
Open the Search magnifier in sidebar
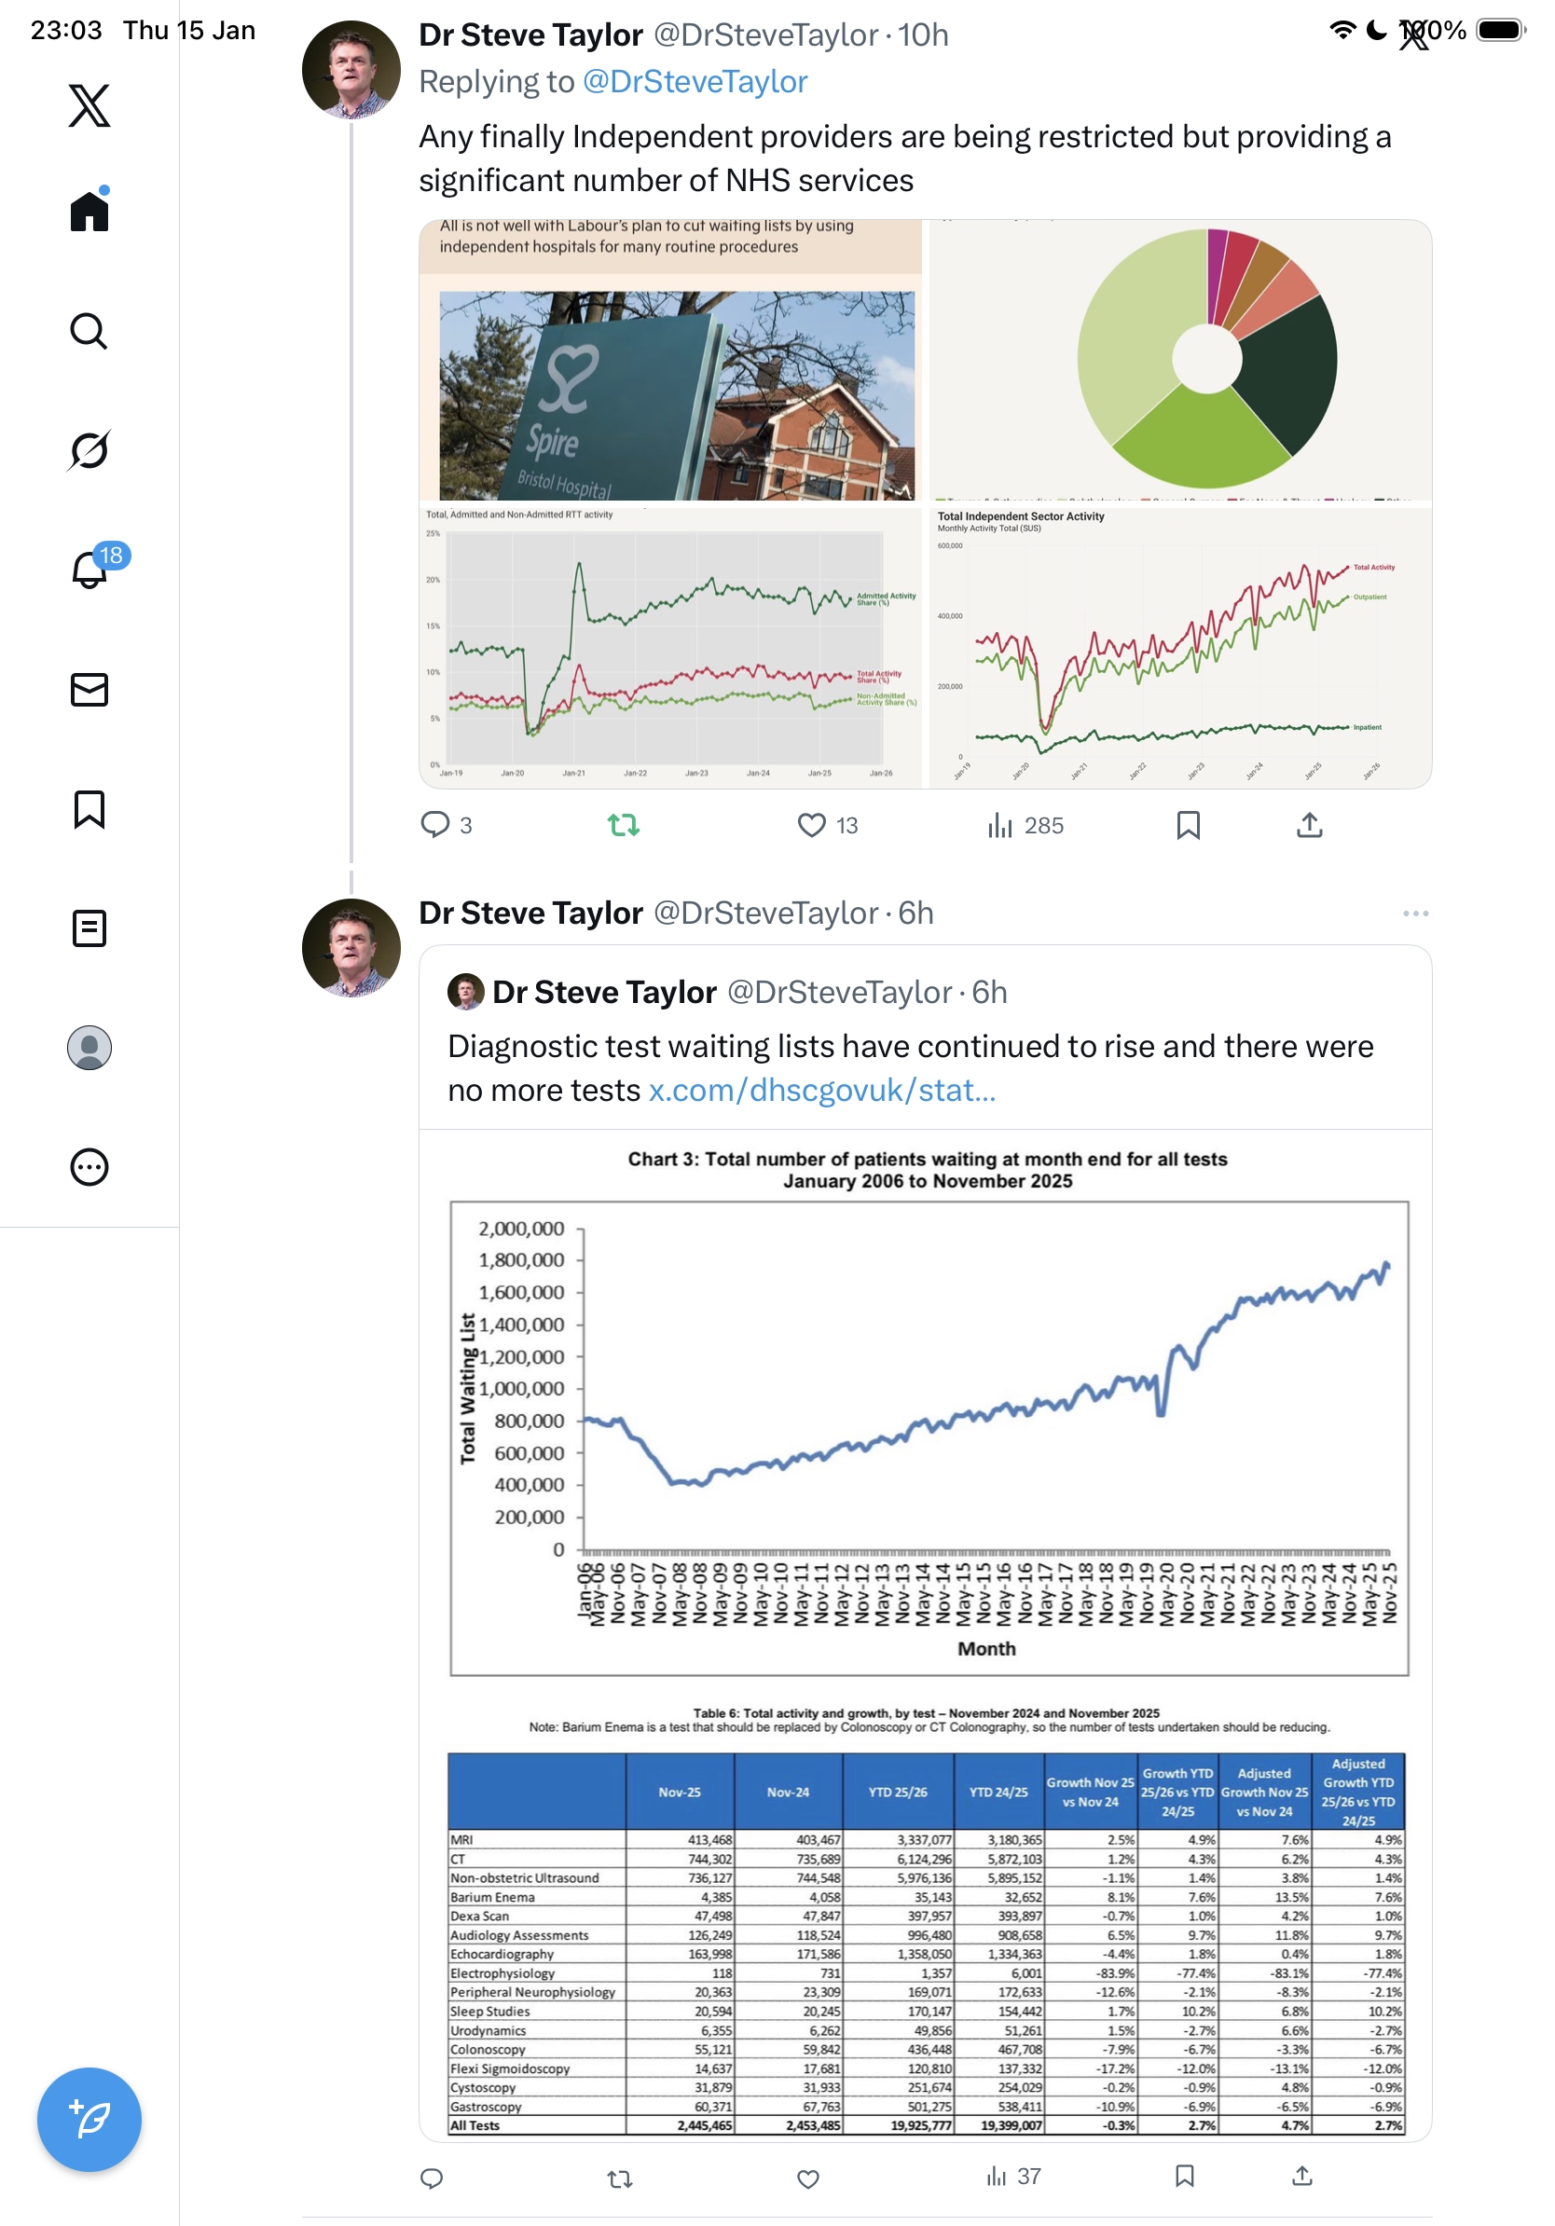[89, 331]
